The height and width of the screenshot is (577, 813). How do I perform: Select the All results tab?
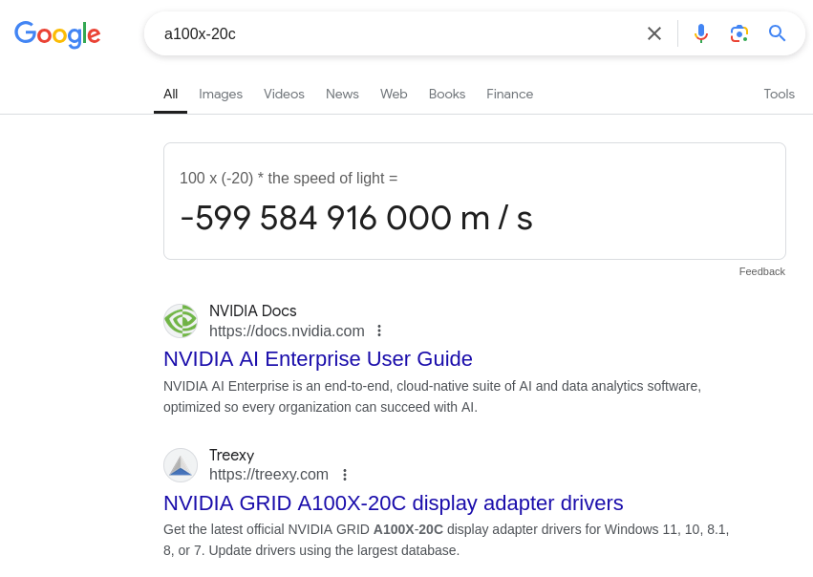(x=171, y=94)
